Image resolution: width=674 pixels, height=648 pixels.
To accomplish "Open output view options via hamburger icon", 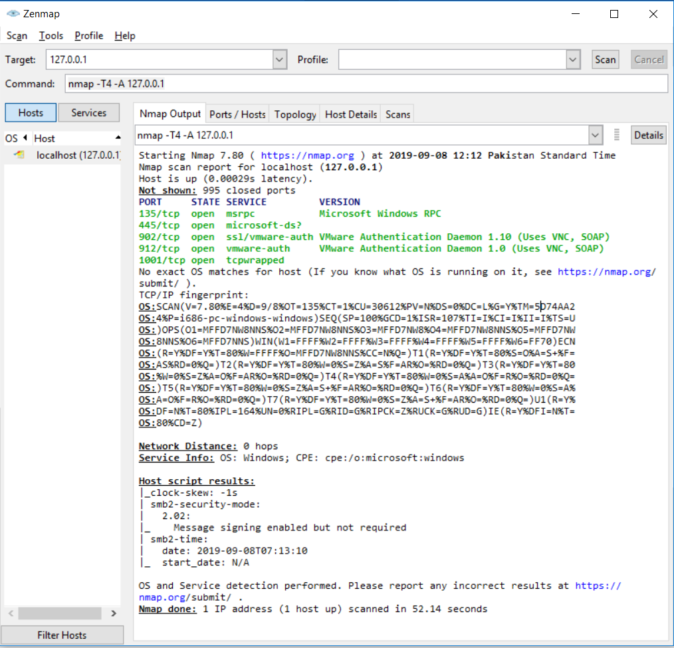I will click(x=616, y=134).
